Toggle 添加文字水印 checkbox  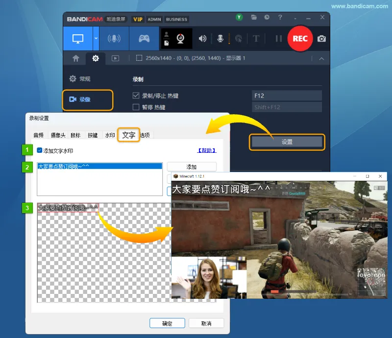[40, 150]
